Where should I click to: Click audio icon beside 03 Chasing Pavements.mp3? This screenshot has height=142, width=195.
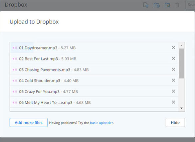15,70
